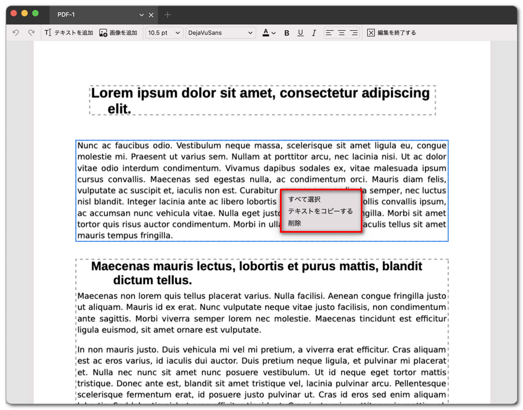Open the PDF-1 tab chevron menu
523x410 pixels.
pyautogui.click(x=142, y=15)
